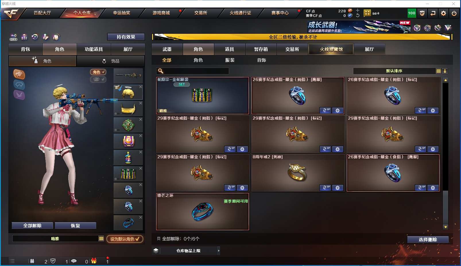The image size is (461, 266).
Task: Expand the 仓库物品上限 arrow
Action: [218, 251]
